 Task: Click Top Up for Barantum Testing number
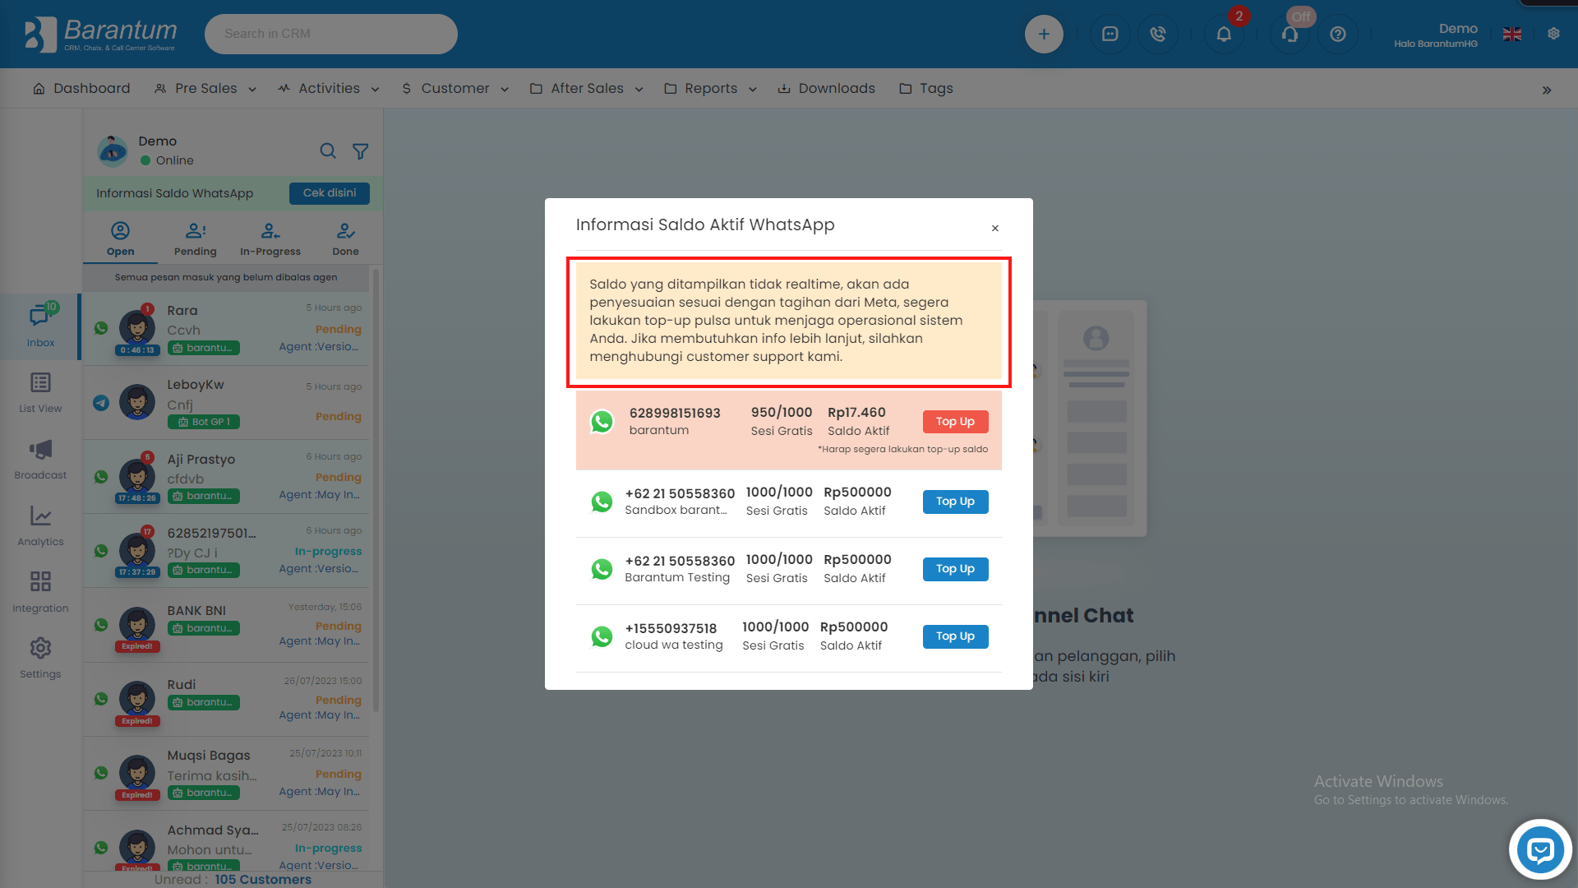pos(955,569)
